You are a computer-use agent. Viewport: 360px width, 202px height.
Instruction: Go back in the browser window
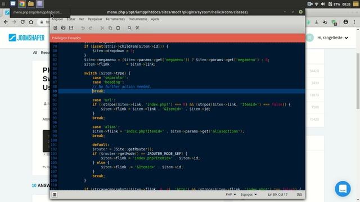[x=6, y=22]
